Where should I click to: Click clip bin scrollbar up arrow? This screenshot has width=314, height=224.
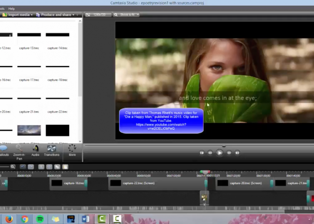pyautogui.click(x=80, y=21)
